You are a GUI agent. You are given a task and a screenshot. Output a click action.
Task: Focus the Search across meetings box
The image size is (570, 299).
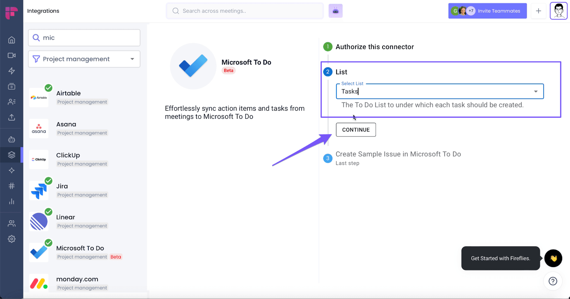[x=245, y=11]
